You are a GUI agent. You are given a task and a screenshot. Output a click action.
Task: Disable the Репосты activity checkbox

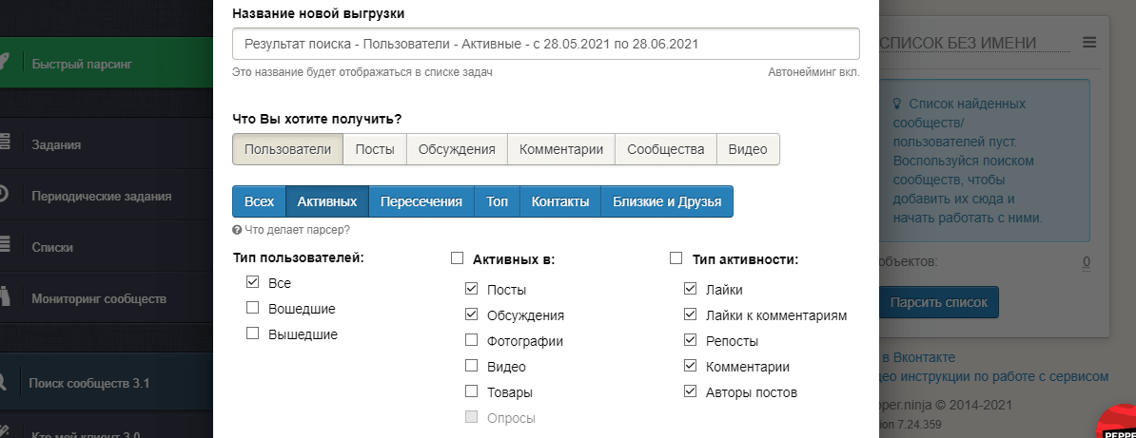691,340
